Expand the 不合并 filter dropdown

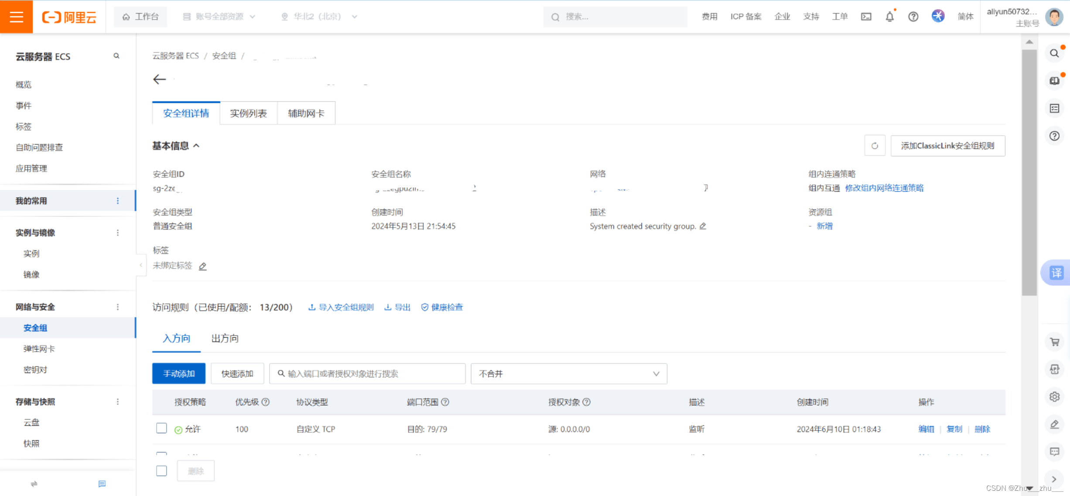click(x=568, y=374)
